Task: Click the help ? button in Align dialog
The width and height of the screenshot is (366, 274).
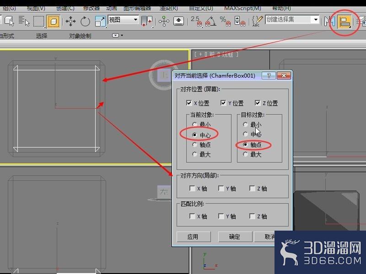Action: coord(269,75)
